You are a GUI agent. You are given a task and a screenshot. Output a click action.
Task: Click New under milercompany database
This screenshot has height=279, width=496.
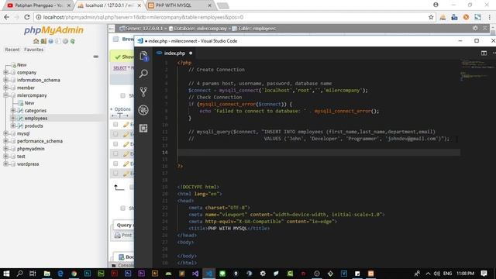pyautogui.click(x=29, y=103)
